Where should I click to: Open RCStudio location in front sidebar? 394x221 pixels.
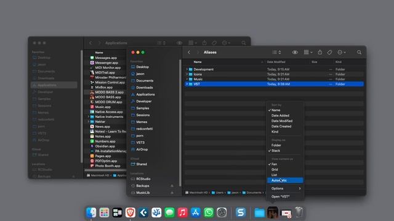(143, 179)
